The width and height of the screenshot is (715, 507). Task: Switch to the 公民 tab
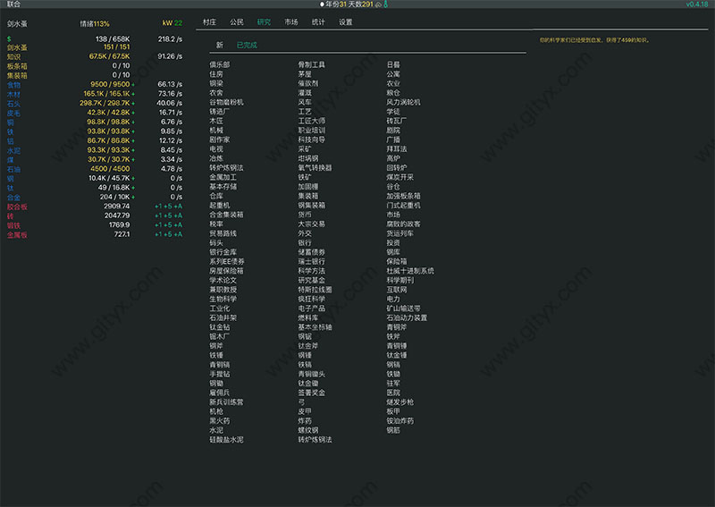pos(237,21)
